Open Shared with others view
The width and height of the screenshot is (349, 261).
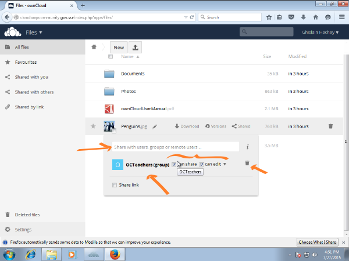pyautogui.click(x=42, y=92)
